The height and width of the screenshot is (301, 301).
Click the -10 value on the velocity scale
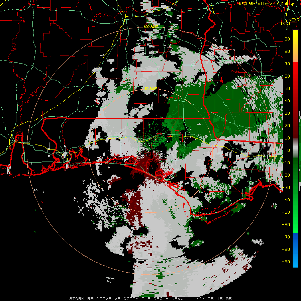tap(286, 163)
